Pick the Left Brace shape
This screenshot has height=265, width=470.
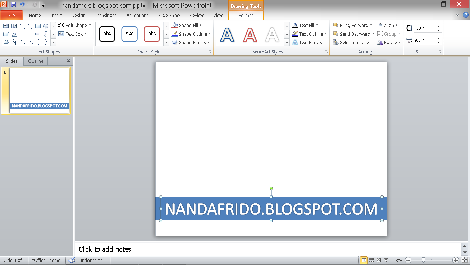click(x=38, y=42)
